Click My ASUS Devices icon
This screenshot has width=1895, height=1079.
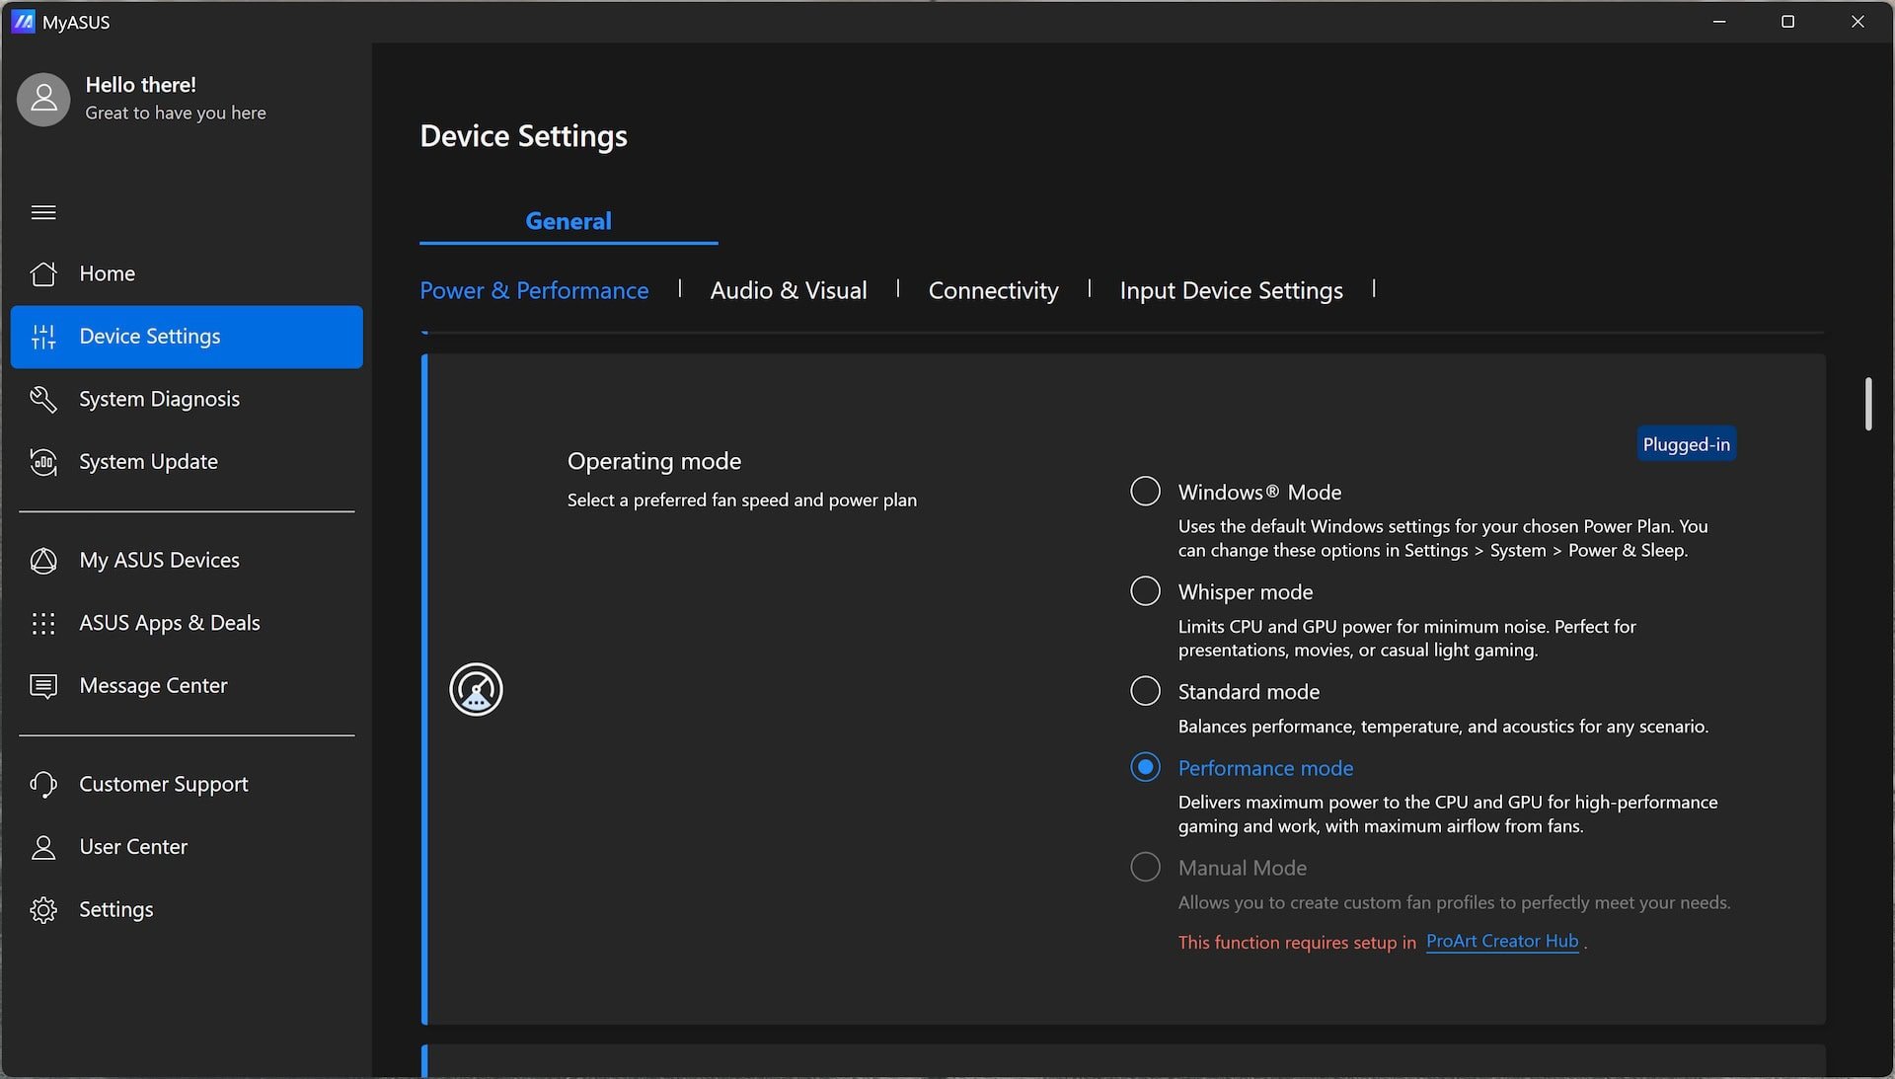(43, 561)
